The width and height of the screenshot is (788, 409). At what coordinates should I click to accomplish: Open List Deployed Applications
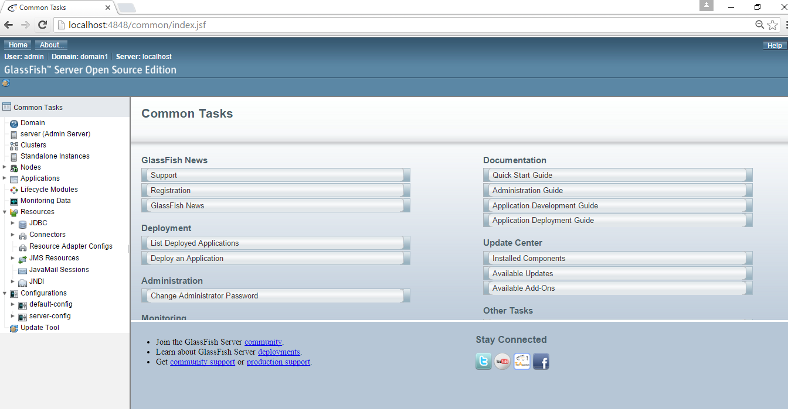(x=276, y=243)
